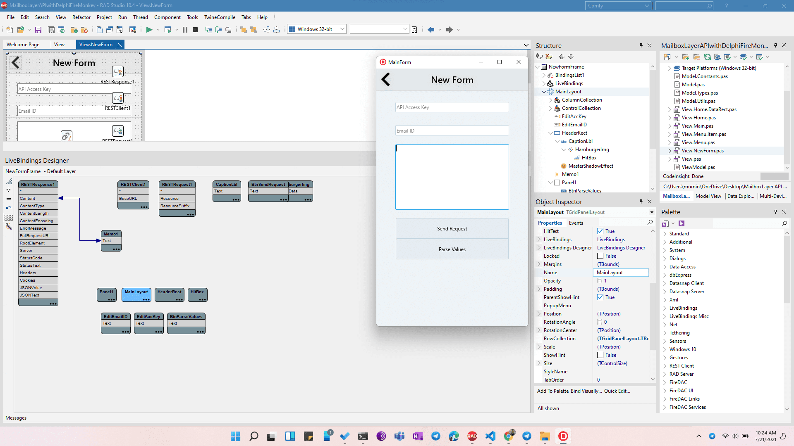Click the Add New Unit icon above Structure panel

(x=539, y=57)
